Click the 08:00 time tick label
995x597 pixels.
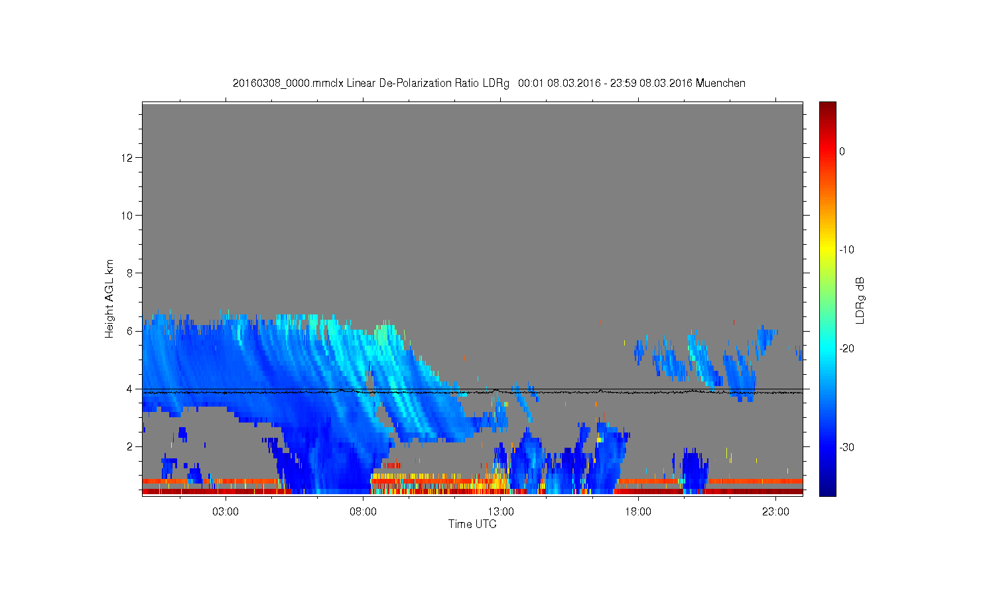(x=364, y=512)
